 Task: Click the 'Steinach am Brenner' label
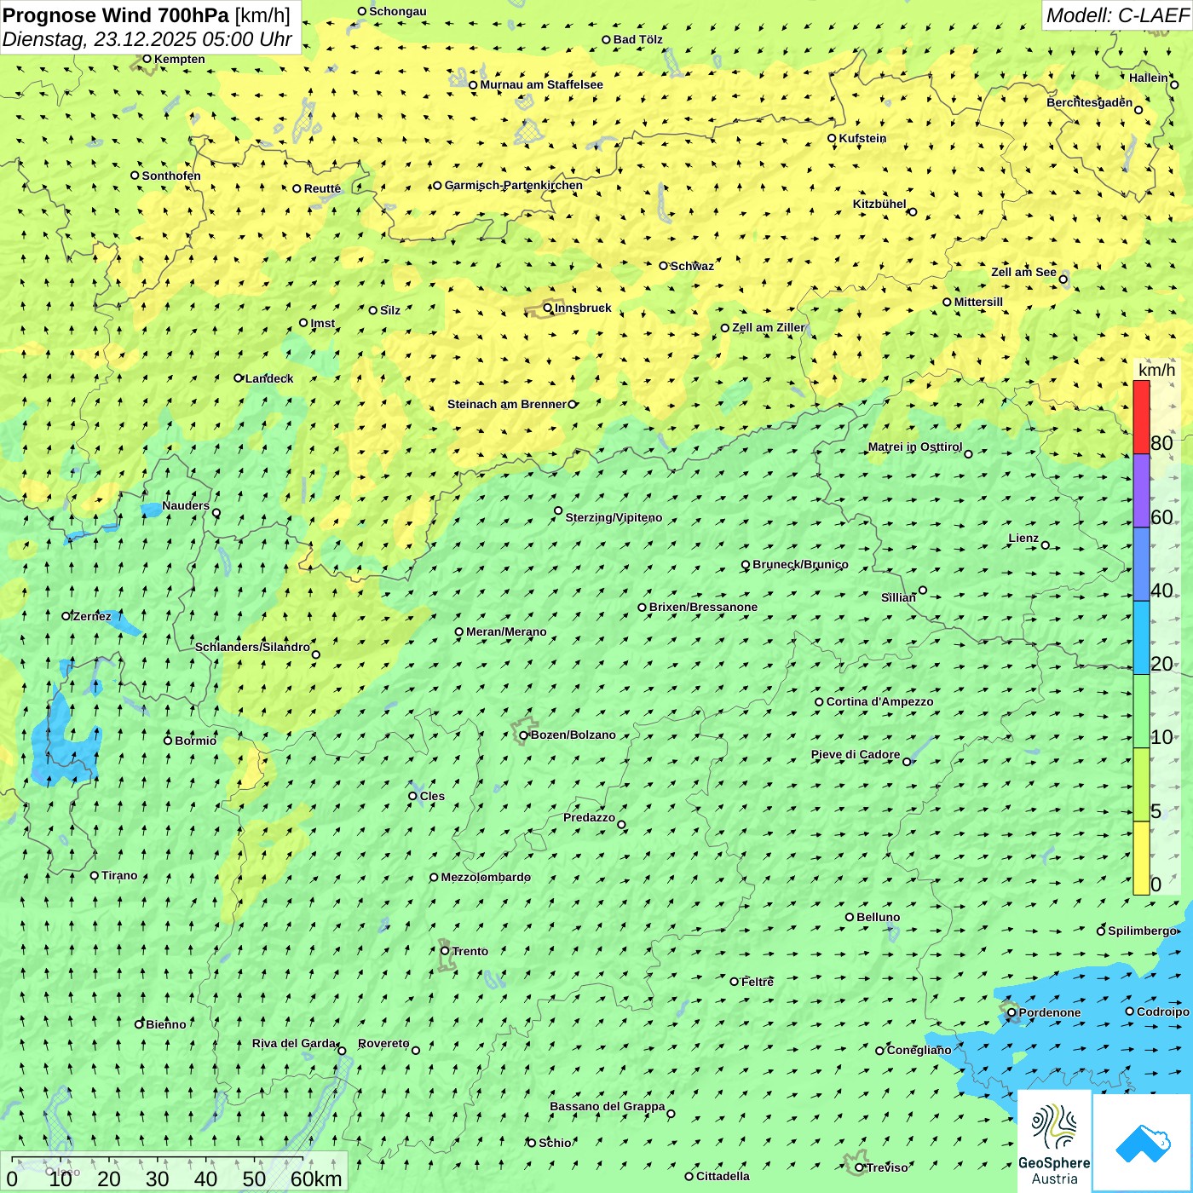[x=507, y=404]
